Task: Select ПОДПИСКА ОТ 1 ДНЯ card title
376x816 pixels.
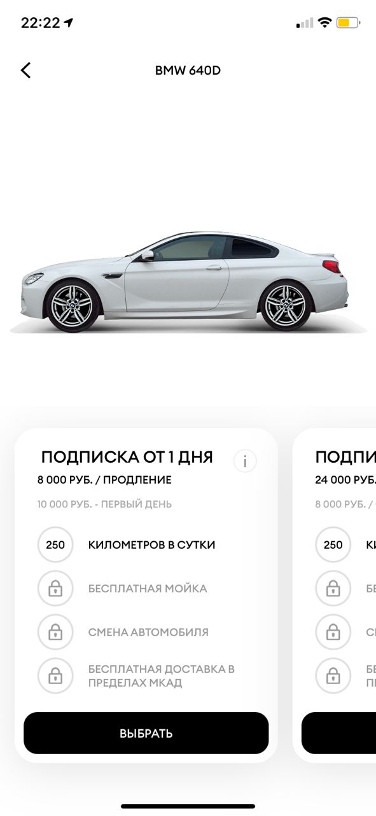Action: [127, 457]
